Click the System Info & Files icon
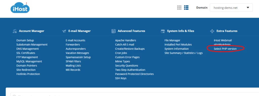Screen dimensions: 259x96 coord(163,31)
